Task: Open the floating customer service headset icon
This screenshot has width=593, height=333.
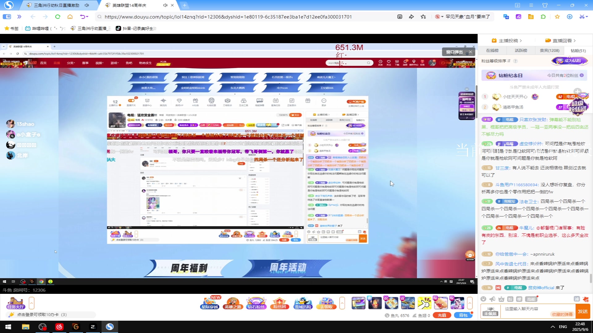Action: (x=470, y=255)
